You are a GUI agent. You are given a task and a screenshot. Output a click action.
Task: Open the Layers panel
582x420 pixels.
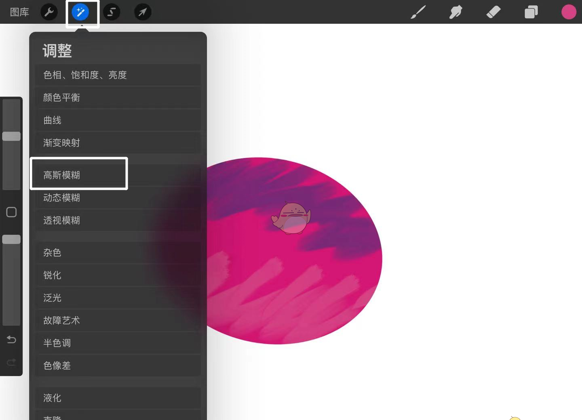click(x=531, y=12)
